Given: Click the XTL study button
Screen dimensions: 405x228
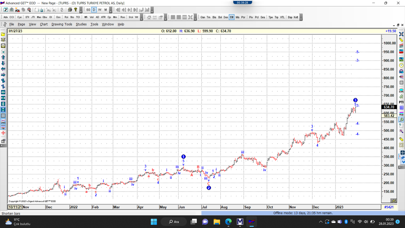Looking at the screenshot, I should tap(282, 17).
